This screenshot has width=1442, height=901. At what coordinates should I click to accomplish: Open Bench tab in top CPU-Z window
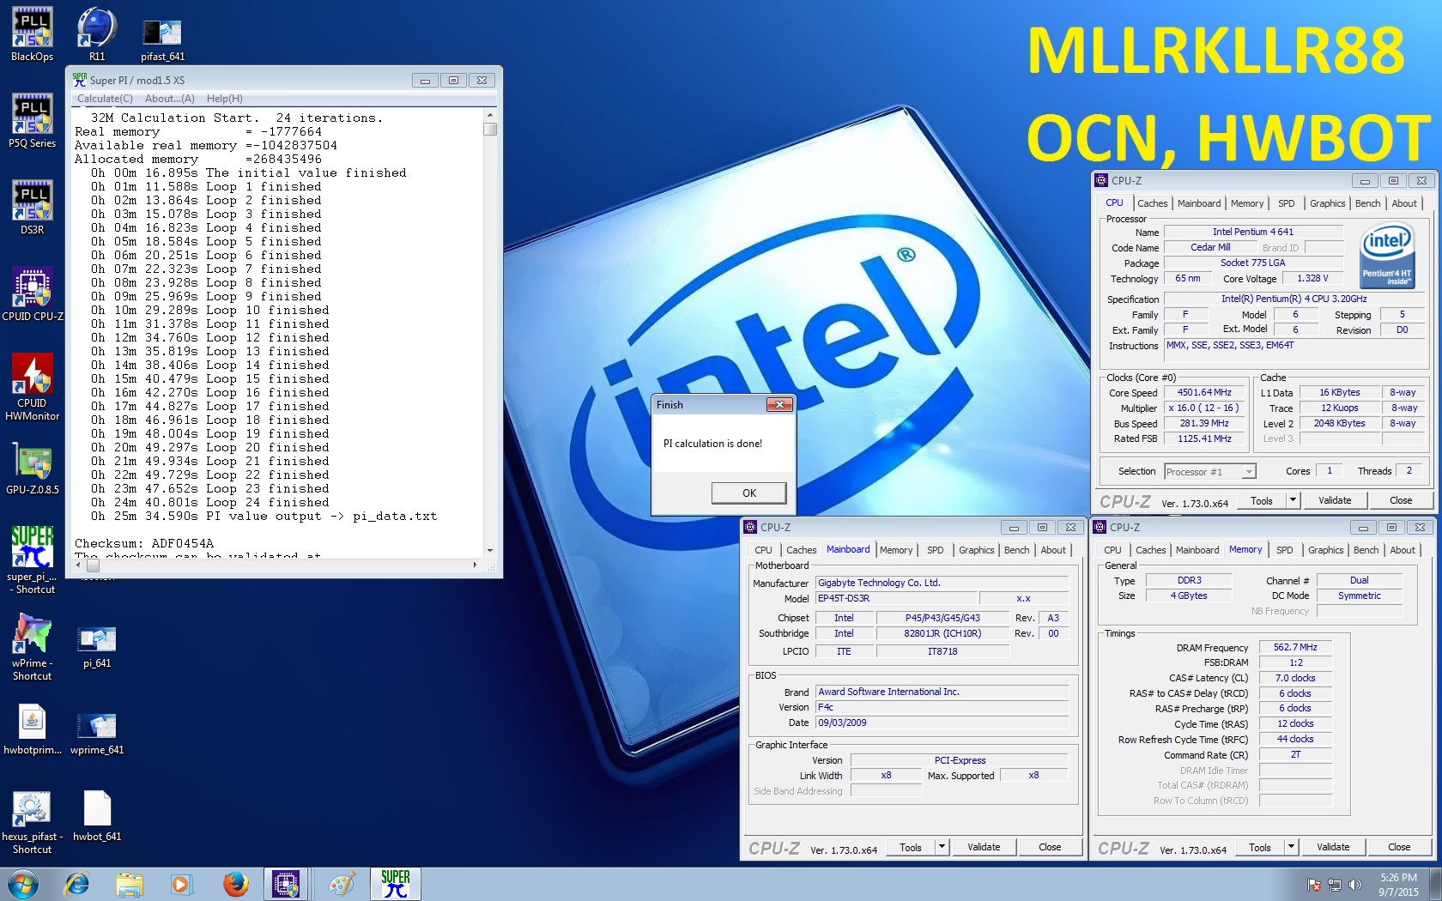pyautogui.click(x=1367, y=203)
